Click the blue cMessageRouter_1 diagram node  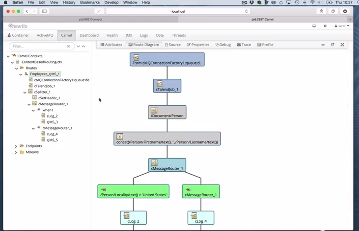[167, 165]
